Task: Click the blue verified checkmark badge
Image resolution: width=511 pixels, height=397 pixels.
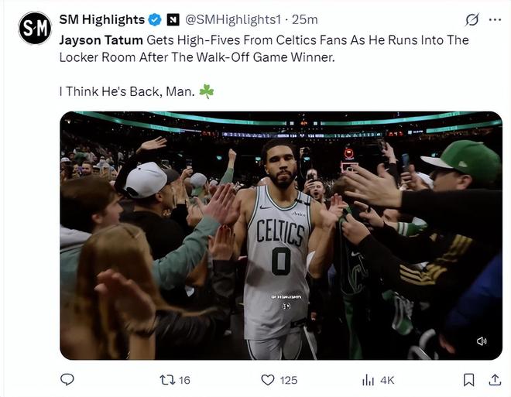Action: click(x=155, y=20)
